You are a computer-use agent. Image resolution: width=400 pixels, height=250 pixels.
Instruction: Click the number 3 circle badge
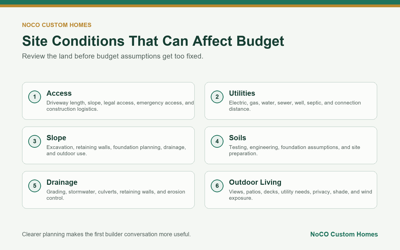pos(34,141)
